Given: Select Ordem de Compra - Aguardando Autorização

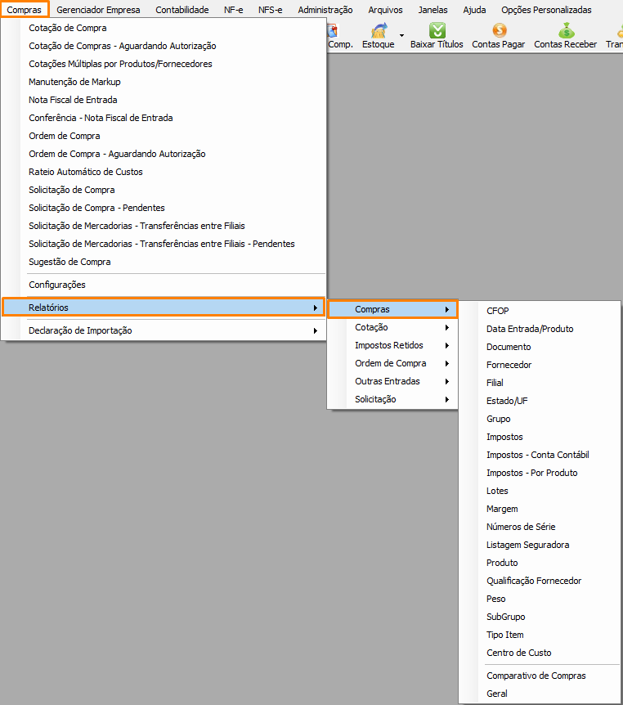Looking at the screenshot, I should click(x=164, y=154).
